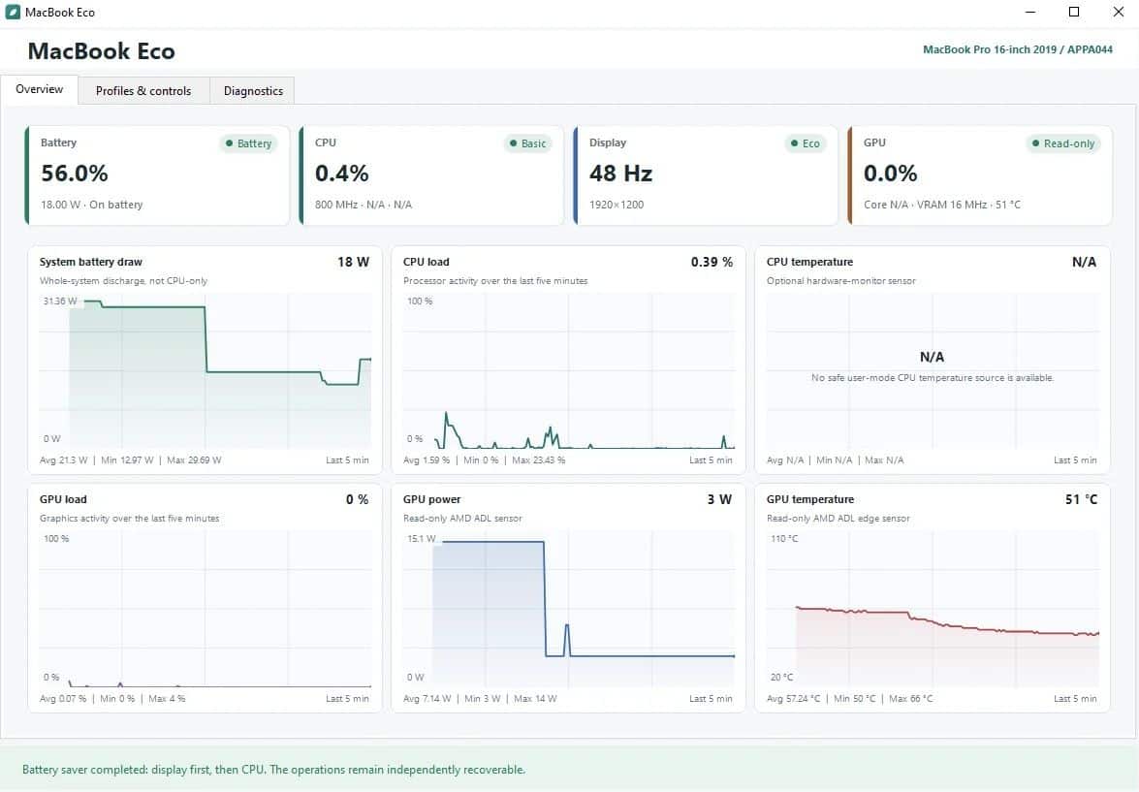Viewport: 1139px width, 792px height.
Task: Minimize the MacBook Eco window
Action: point(1030,12)
